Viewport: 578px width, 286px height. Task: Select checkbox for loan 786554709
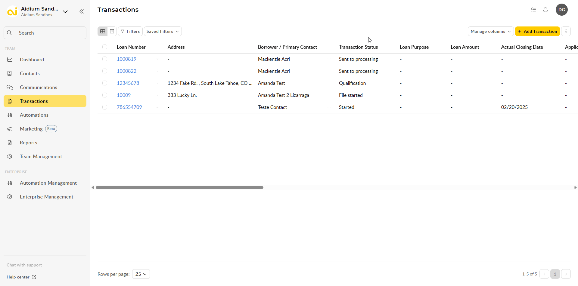pyautogui.click(x=105, y=107)
